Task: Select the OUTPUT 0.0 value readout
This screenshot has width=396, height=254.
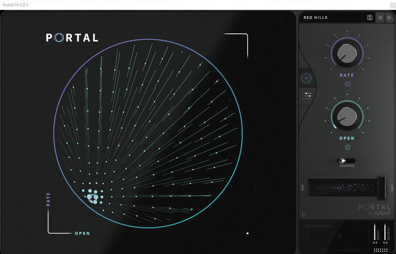Action: (x=385, y=243)
